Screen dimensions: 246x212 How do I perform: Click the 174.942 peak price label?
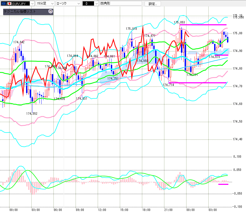[19, 42]
